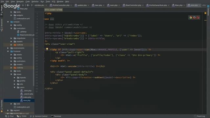Open the TODO tool window

pos(22,116)
